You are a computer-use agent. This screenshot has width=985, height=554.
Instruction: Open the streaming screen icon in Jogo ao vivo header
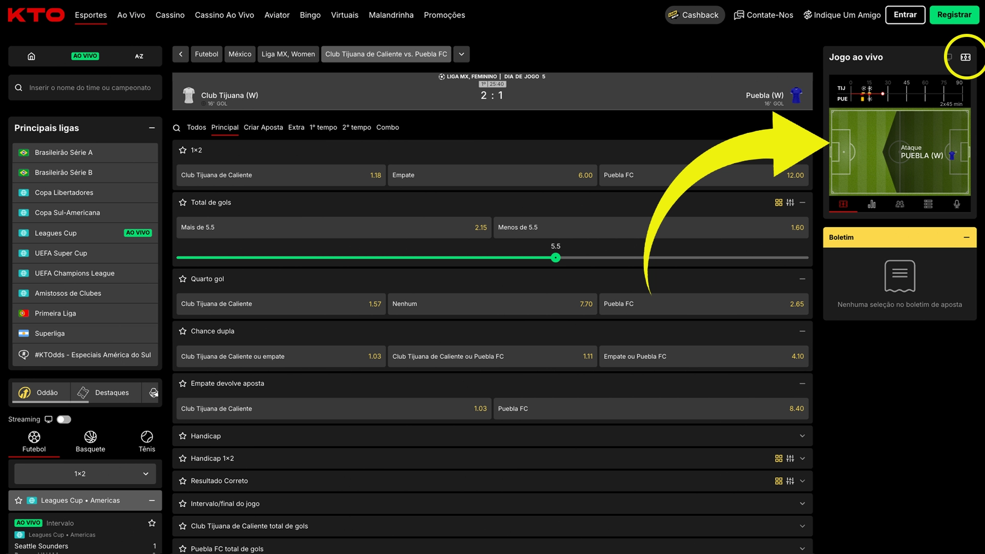pyautogui.click(x=950, y=57)
